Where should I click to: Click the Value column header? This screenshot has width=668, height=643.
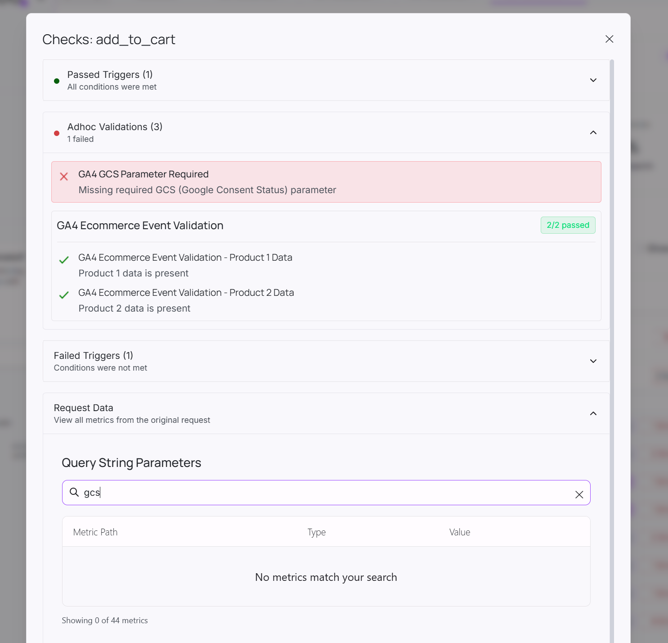pyautogui.click(x=459, y=532)
